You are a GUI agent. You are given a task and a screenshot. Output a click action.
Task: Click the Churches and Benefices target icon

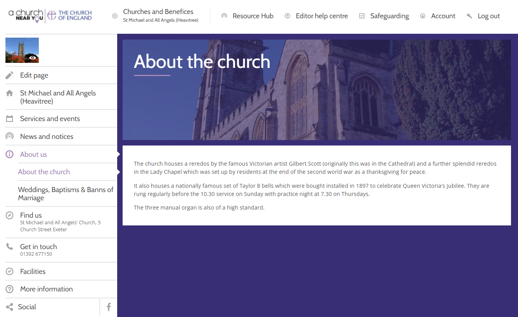(x=114, y=16)
